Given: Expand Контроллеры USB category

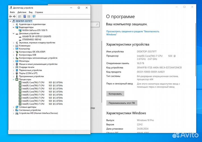Looking at the screenshot, I should click(x=13, y=55).
